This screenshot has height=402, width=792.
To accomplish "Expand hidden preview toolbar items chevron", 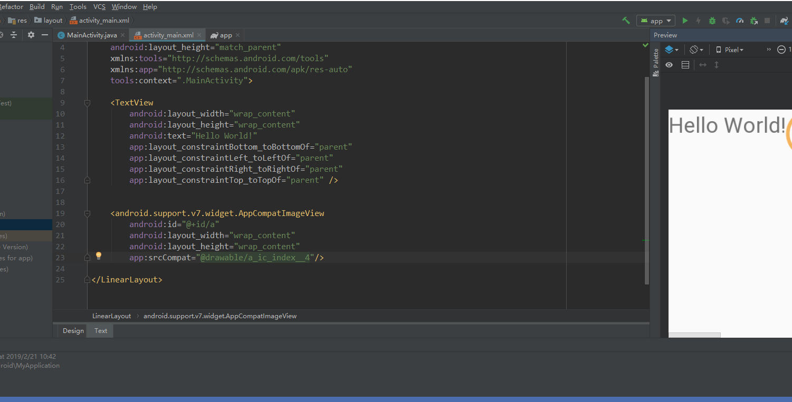I will pyautogui.click(x=769, y=50).
